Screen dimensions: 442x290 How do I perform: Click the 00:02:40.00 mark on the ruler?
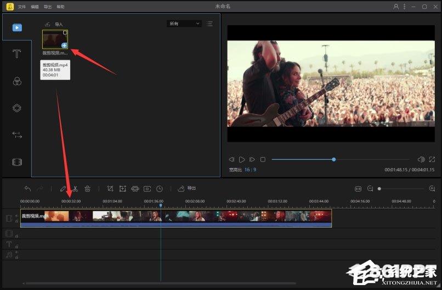(236, 201)
